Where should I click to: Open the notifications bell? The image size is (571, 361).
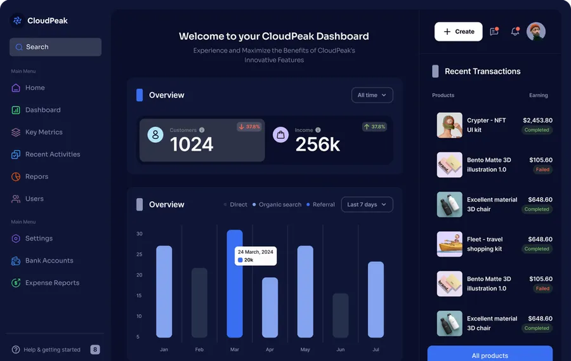515,32
